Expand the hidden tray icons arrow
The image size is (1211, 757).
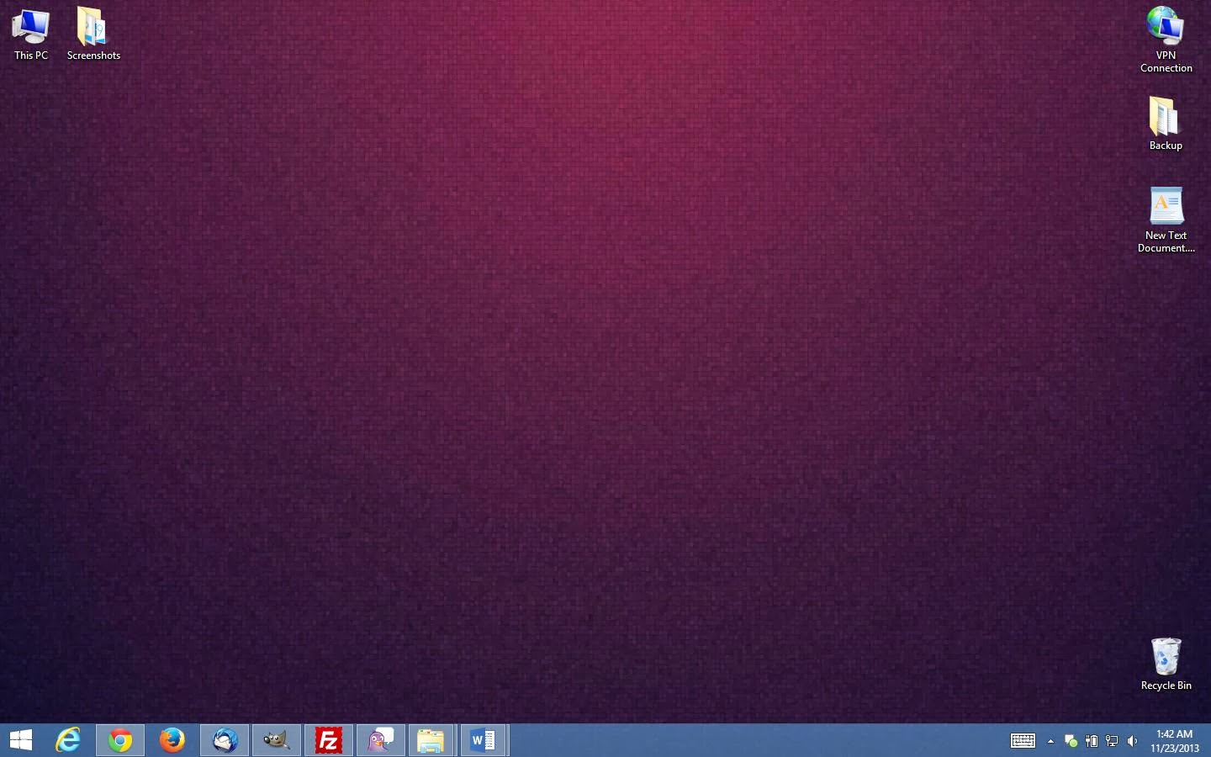coord(1050,741)
